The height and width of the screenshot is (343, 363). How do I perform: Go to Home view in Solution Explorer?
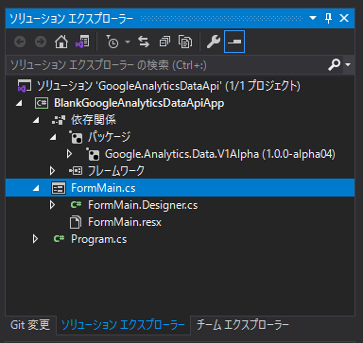[x=61, y=42]
